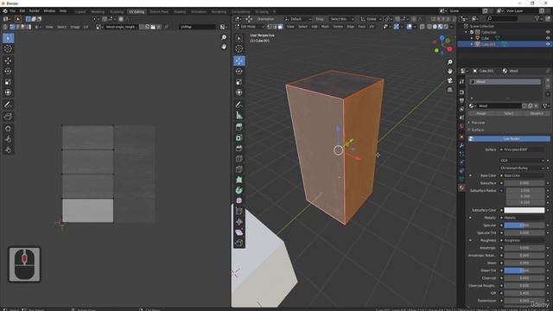553x311 pixels.
Task: Enable face select mode in 3D viewport header
Action: 280,27
